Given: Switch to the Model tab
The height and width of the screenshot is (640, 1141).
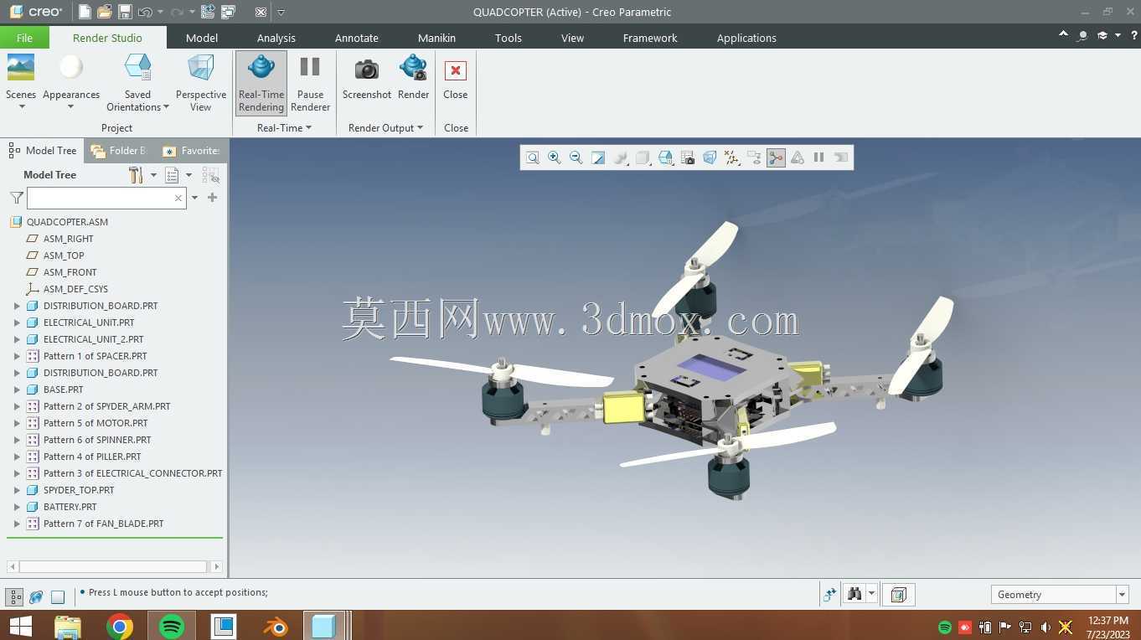Looking at the screenshot, I should (x=202, y=38).
